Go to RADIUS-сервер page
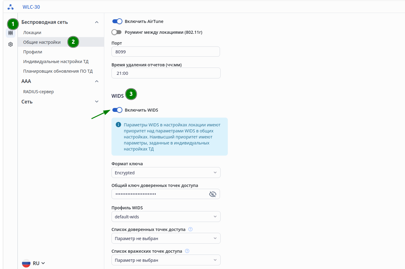405x269 pixels. tap(39, 92)
